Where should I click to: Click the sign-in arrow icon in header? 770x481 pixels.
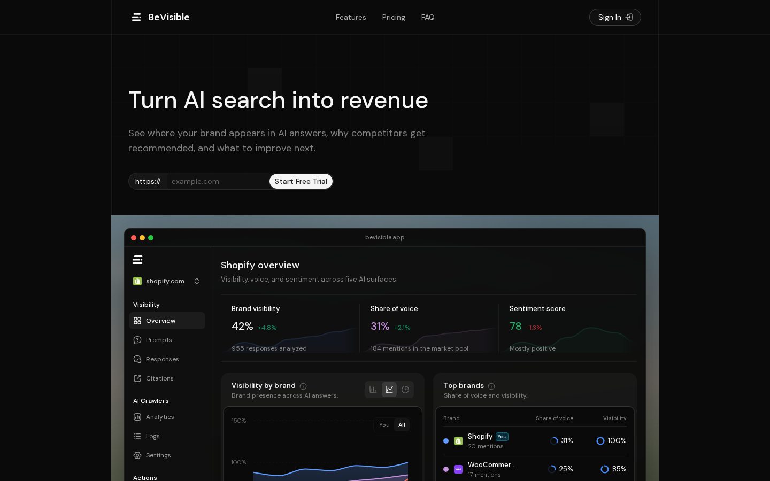[629, 17]
